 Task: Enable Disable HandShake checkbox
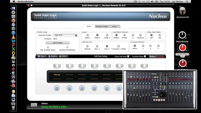tap(67, 47)
